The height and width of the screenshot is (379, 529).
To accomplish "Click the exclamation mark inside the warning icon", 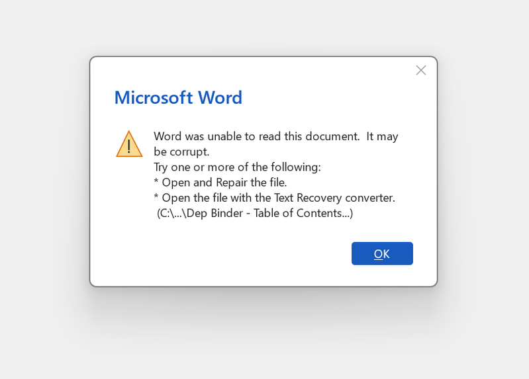I will (x=129, y=146).
